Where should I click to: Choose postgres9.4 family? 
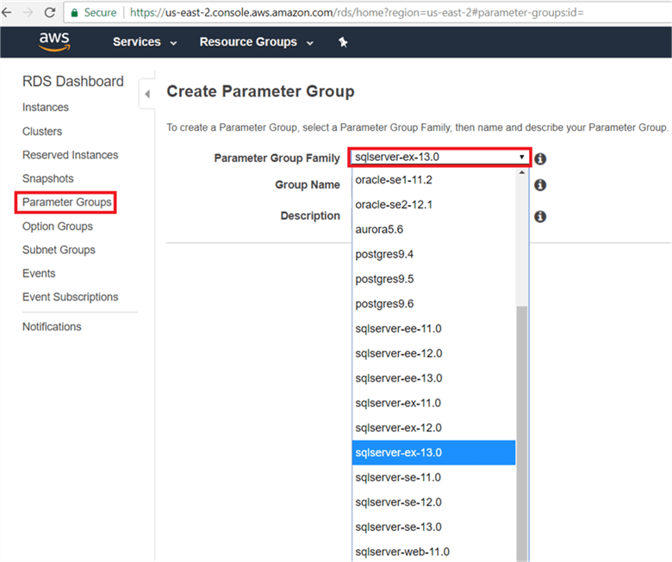433,254
